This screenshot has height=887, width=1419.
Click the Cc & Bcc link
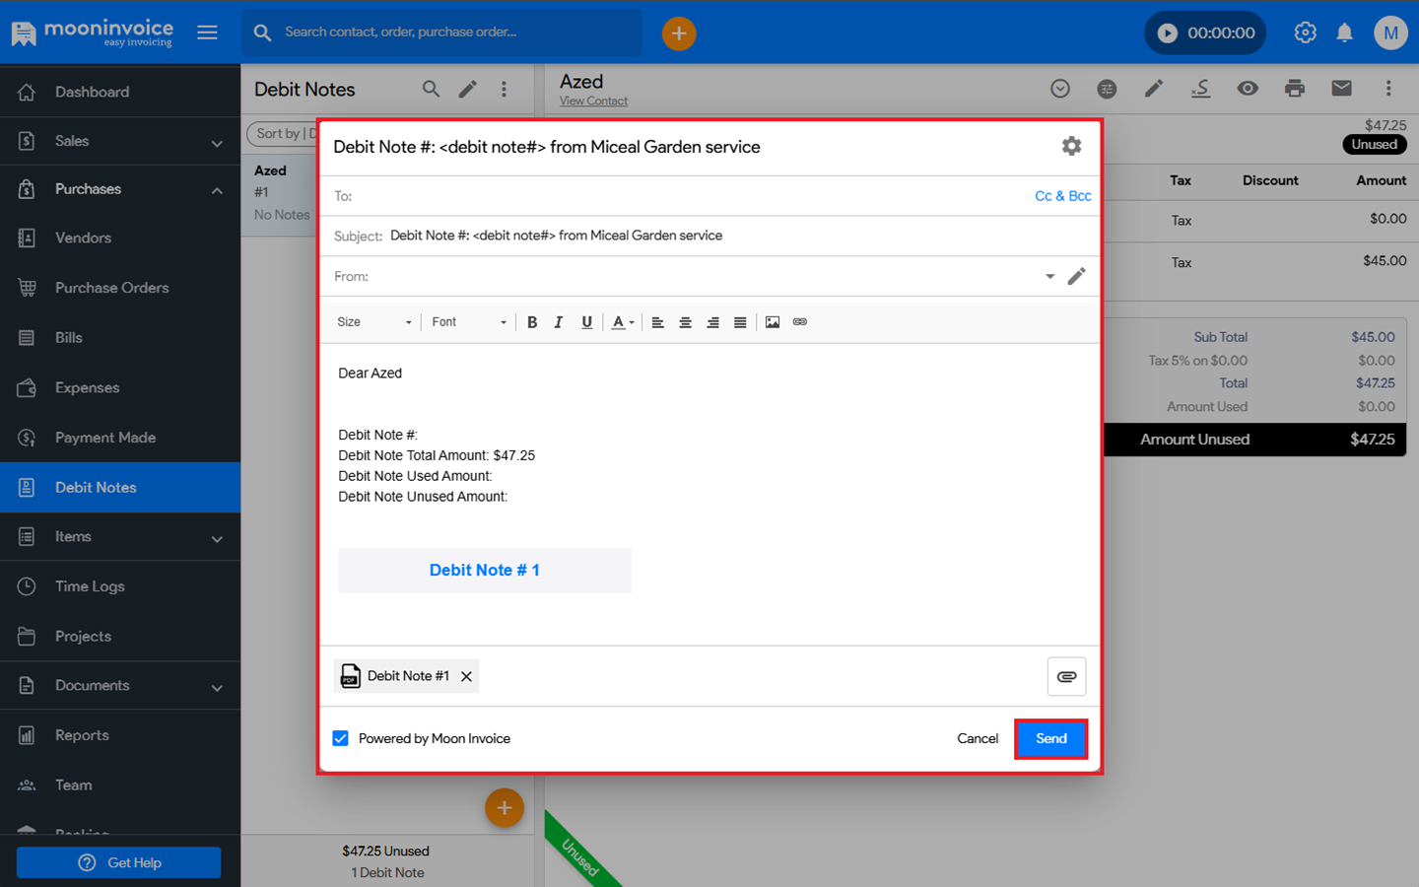[x=1062, y=196]
